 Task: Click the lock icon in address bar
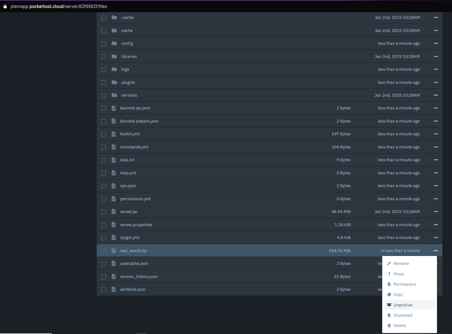[5, 6]
